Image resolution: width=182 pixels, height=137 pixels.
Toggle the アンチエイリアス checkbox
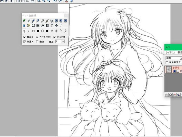[37, 37]
